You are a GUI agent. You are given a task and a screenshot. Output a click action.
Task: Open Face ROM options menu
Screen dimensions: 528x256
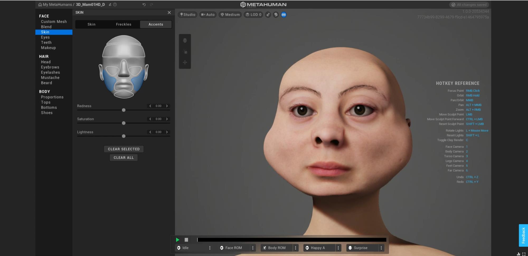point(253,248)
